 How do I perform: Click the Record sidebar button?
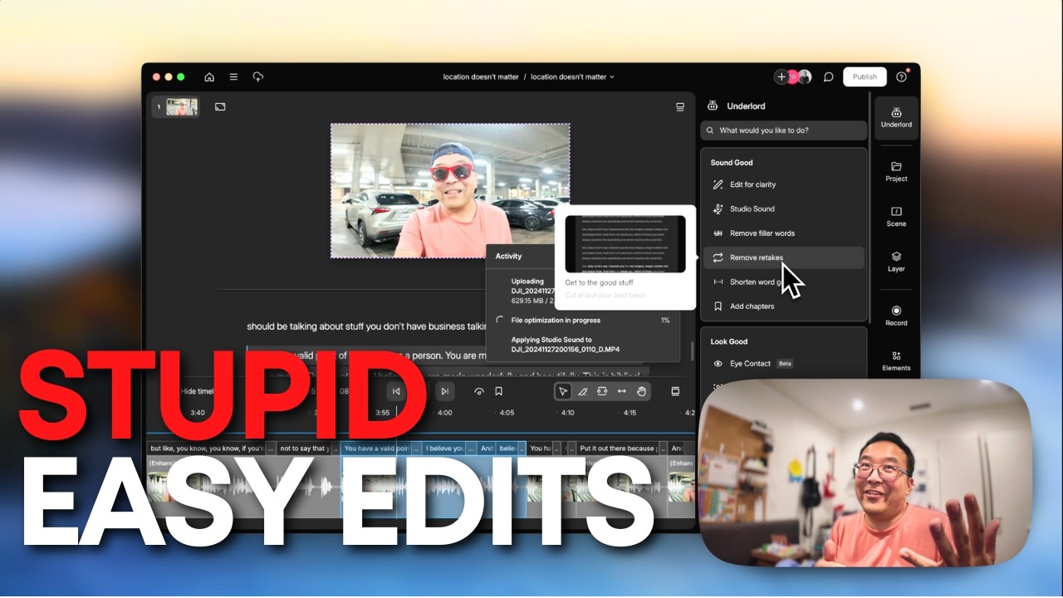pos(896,316)
